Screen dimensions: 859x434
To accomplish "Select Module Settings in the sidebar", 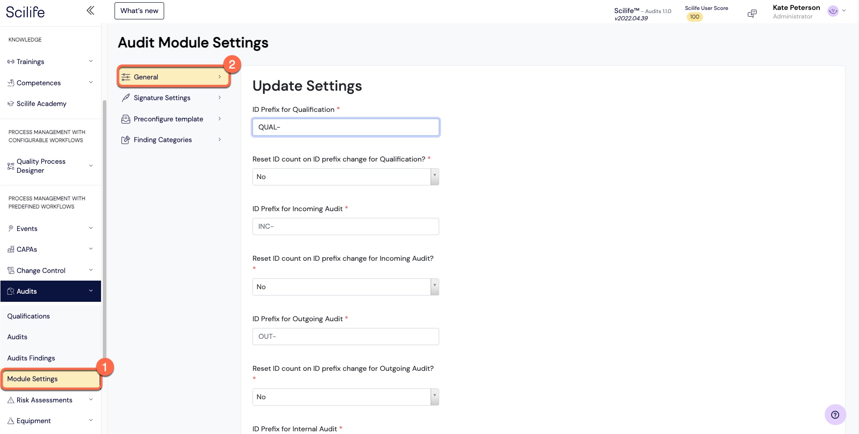I will 51,379.
